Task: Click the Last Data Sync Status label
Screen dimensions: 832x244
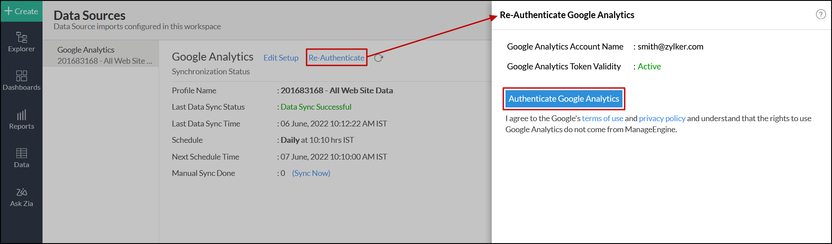Action: [x=208, y=107]
